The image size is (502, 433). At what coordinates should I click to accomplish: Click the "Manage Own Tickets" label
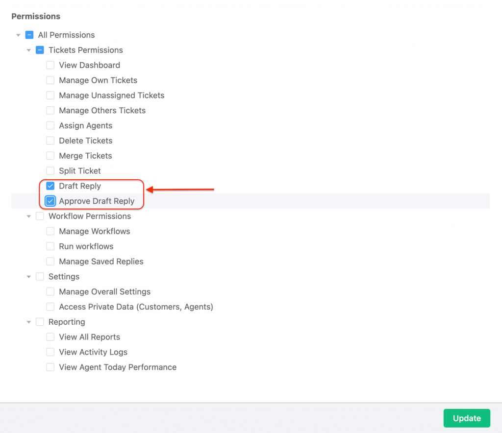click(x=98, y=80)
